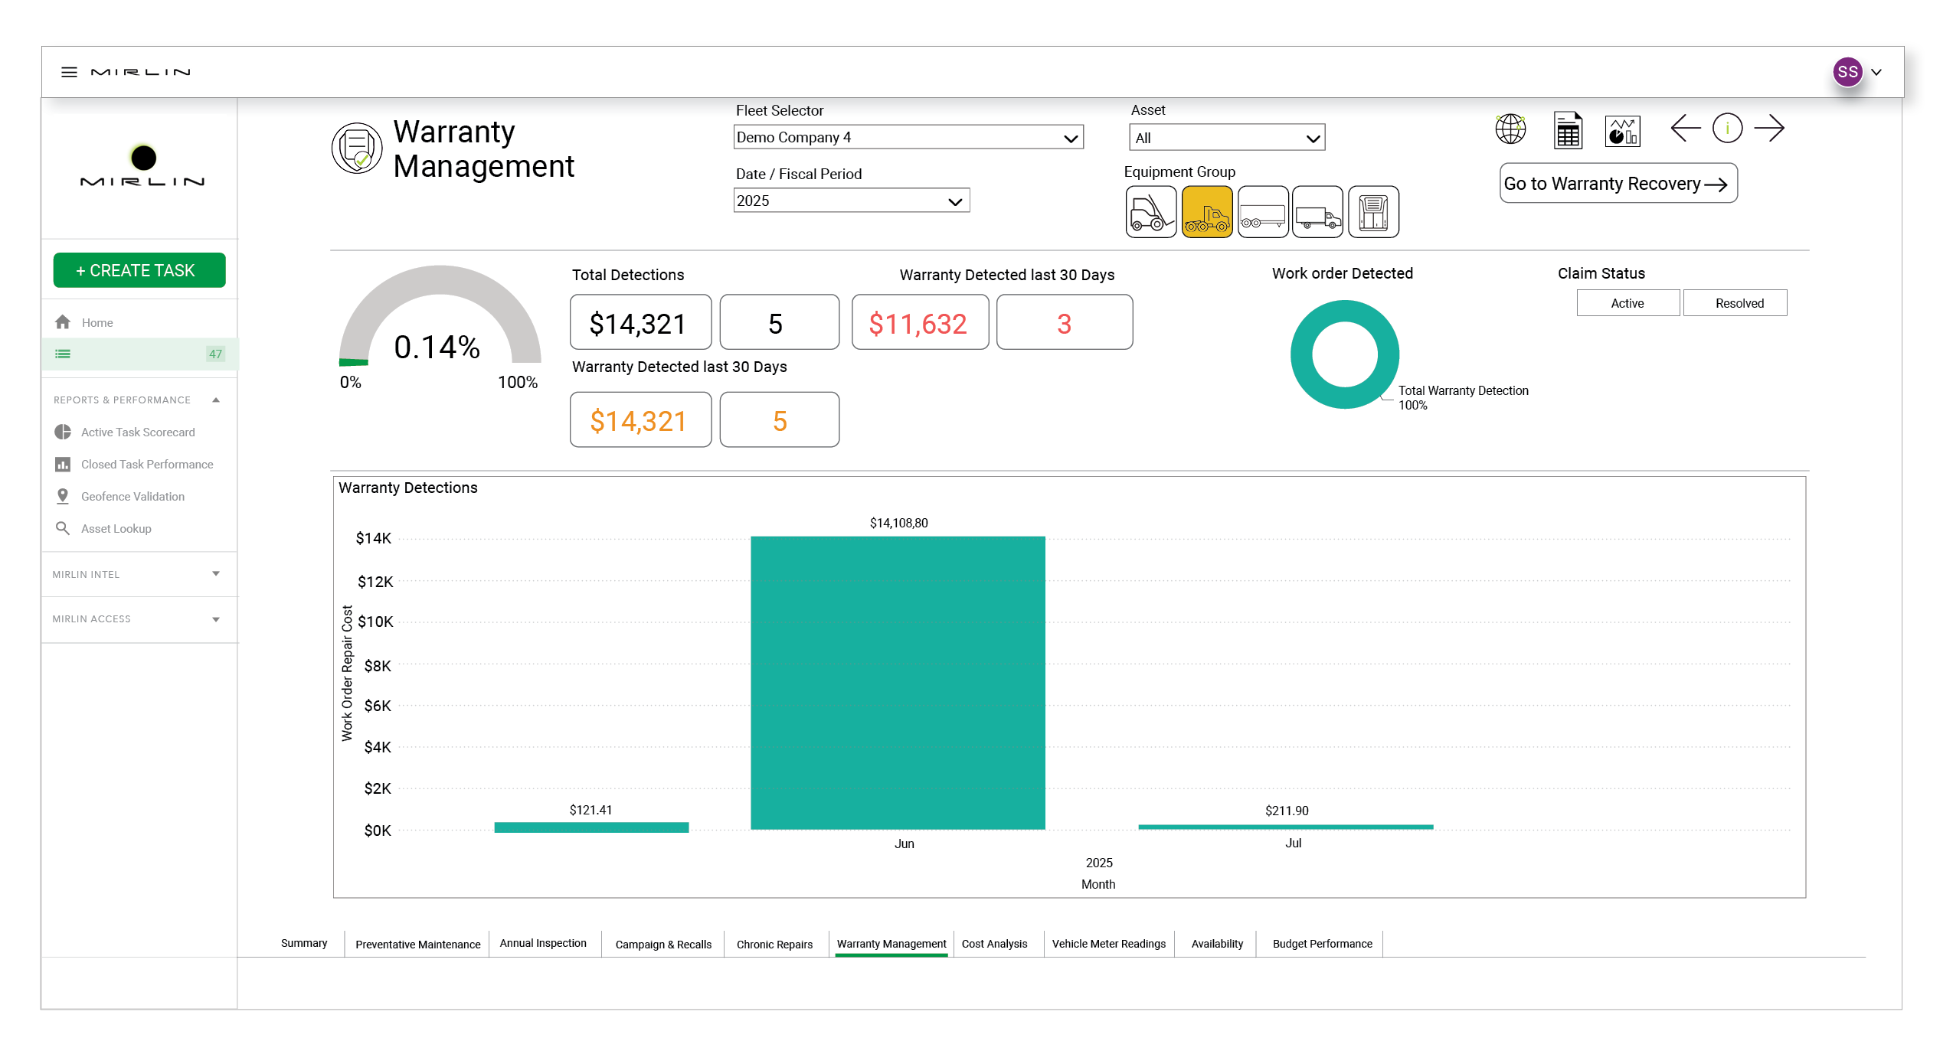This screenshot has height=1041, width=1953.
Task: Select the forklift equipment group icon
Action: pos(1150,212)
